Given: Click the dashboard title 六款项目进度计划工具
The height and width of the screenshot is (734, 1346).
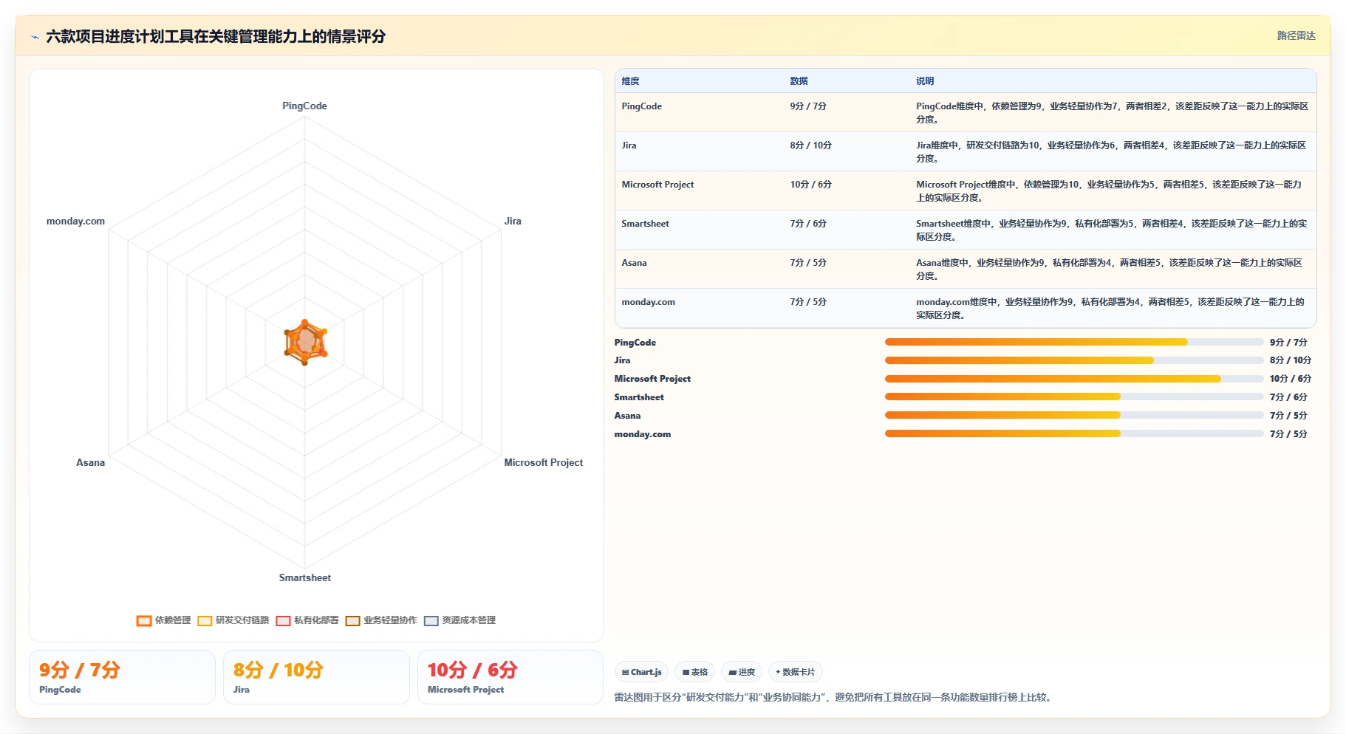Looking at the screenshot, I should (x=215, y=36).
